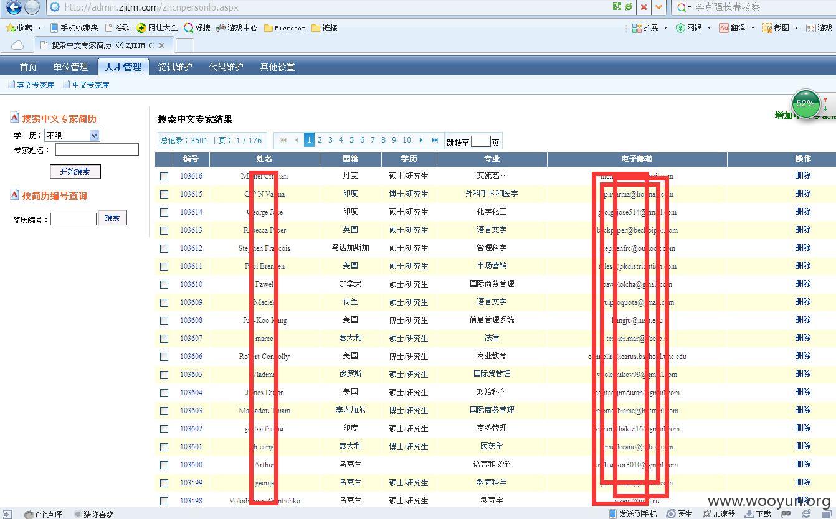Check the checkbox for row 103614
This screenshot has width=836, height=519.
point(164,212)
